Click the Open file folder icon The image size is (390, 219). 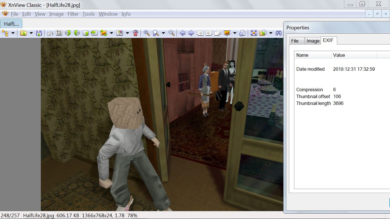[x=23, y=33]
